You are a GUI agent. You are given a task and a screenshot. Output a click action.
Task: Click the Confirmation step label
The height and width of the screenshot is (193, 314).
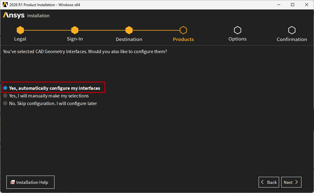click(292, 39)
